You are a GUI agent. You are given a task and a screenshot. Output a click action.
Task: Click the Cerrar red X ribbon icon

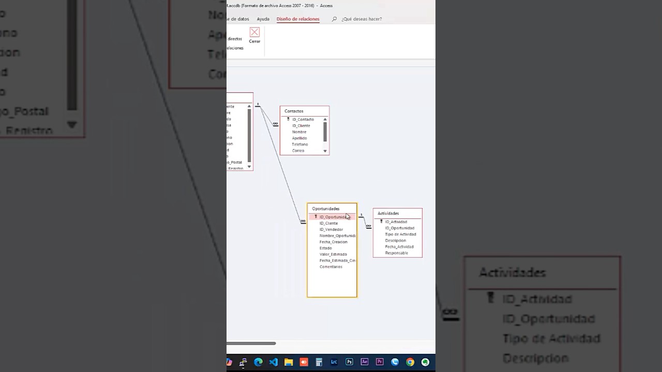tap(254, 32)
